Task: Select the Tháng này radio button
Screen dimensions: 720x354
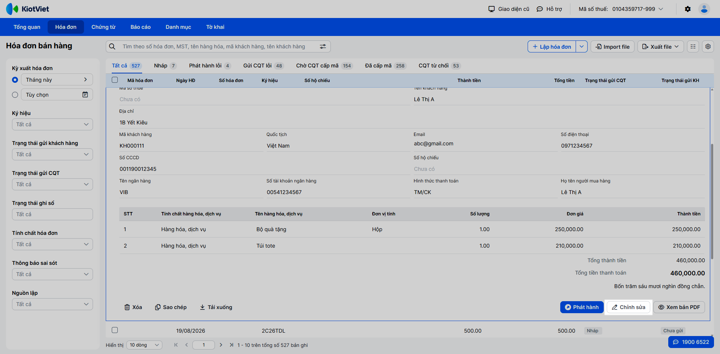Action: tap(15, 80)
